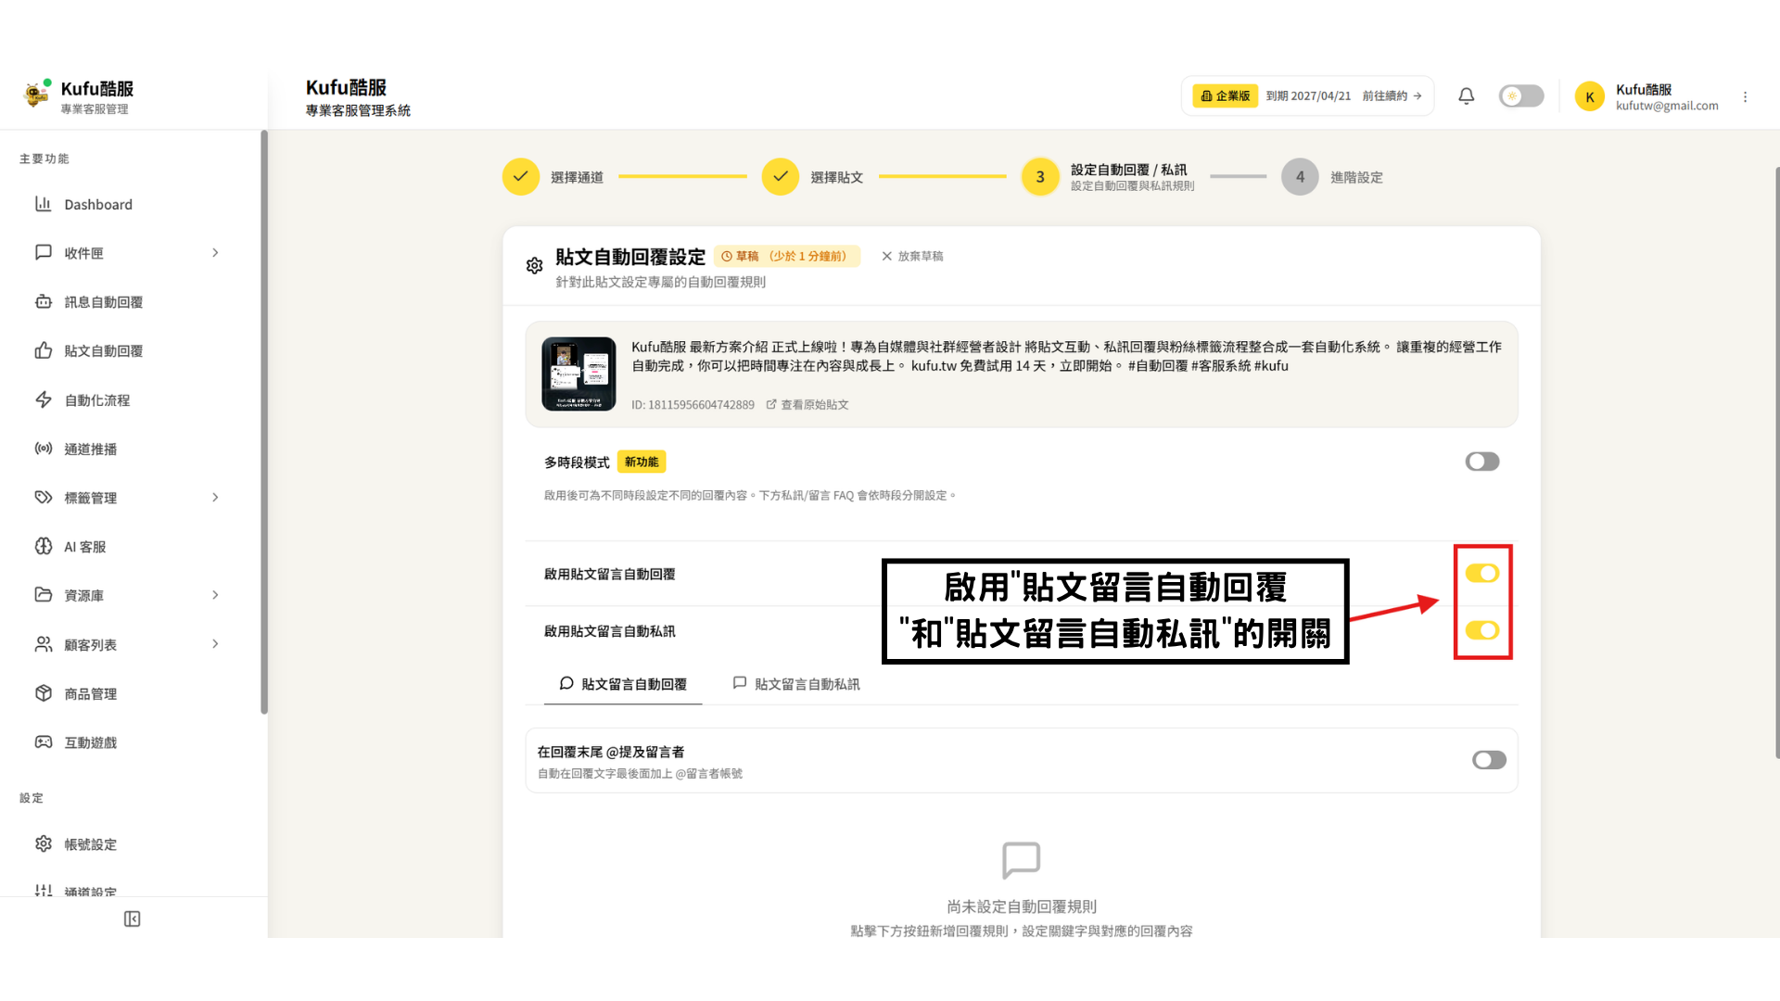This screenshot has width=1780, height=1001.
Task: Click the step 3 circle
Action: tap(1040, 176)
